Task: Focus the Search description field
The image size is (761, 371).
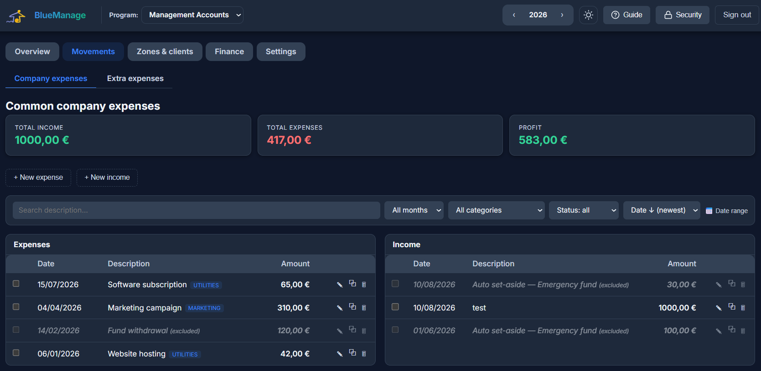Action: click(x=197, y=210)
